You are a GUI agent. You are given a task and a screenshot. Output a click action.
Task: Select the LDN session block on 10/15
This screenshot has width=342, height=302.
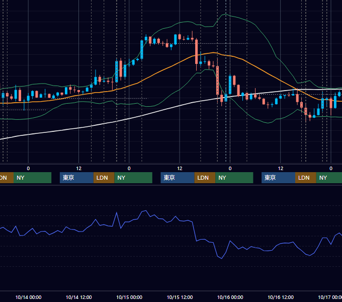pyautogui.click(x=205, y=178)
